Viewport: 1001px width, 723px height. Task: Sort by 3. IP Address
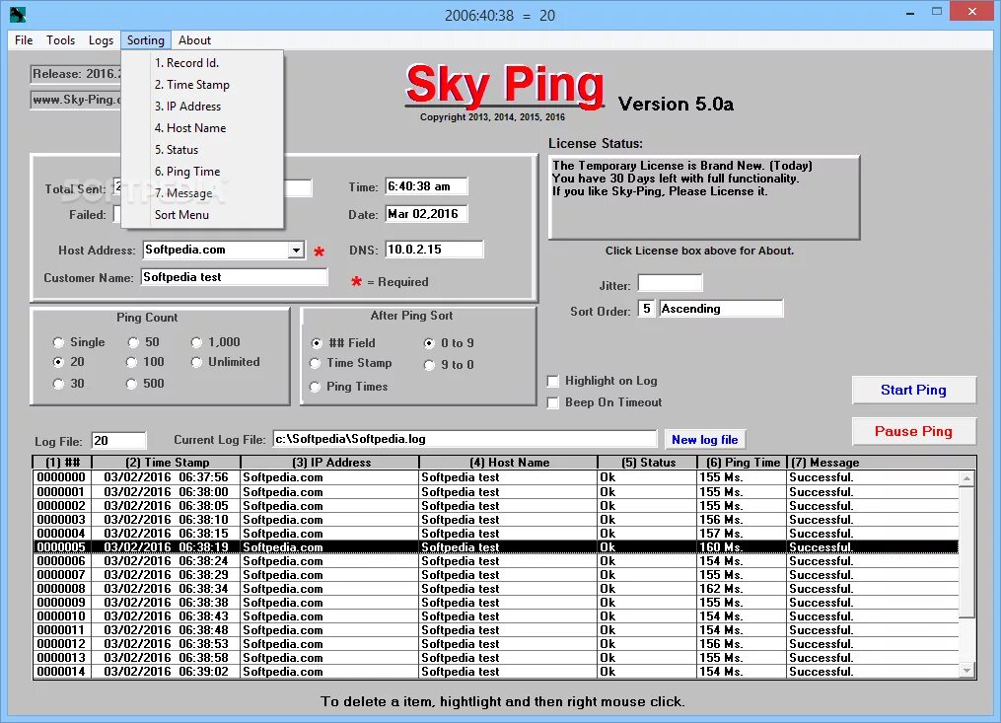coord(202,106)
